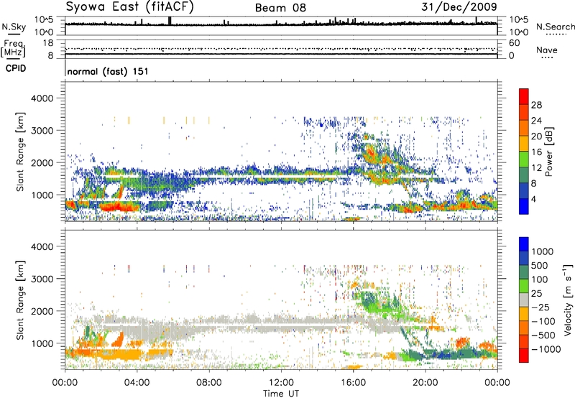Screen dimensions: 575x398
Task: Click the '2000' tick on the velocity panel
Action: click(42, 311)
